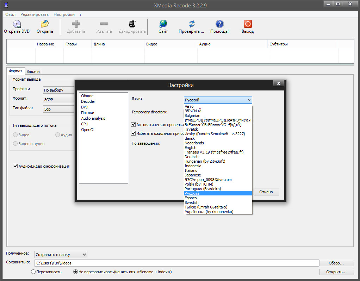Screen dimensions: 360x281
Task: Pick Hrvatski from language list
Action: 218,129
